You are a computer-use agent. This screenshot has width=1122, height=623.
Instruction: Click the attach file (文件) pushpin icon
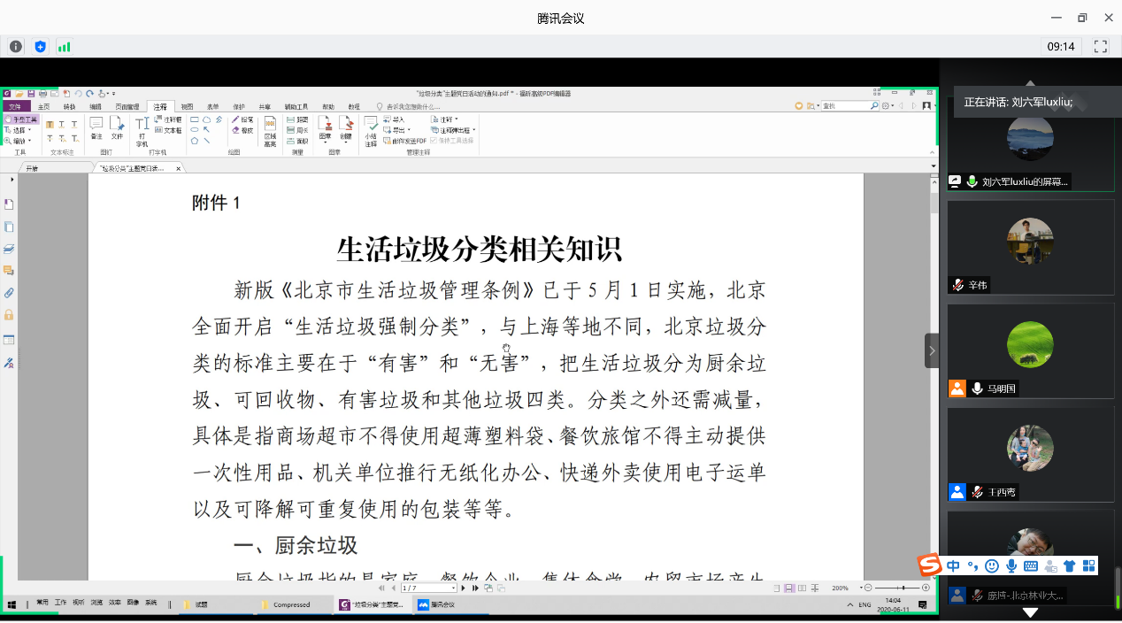tap(117, 127)
